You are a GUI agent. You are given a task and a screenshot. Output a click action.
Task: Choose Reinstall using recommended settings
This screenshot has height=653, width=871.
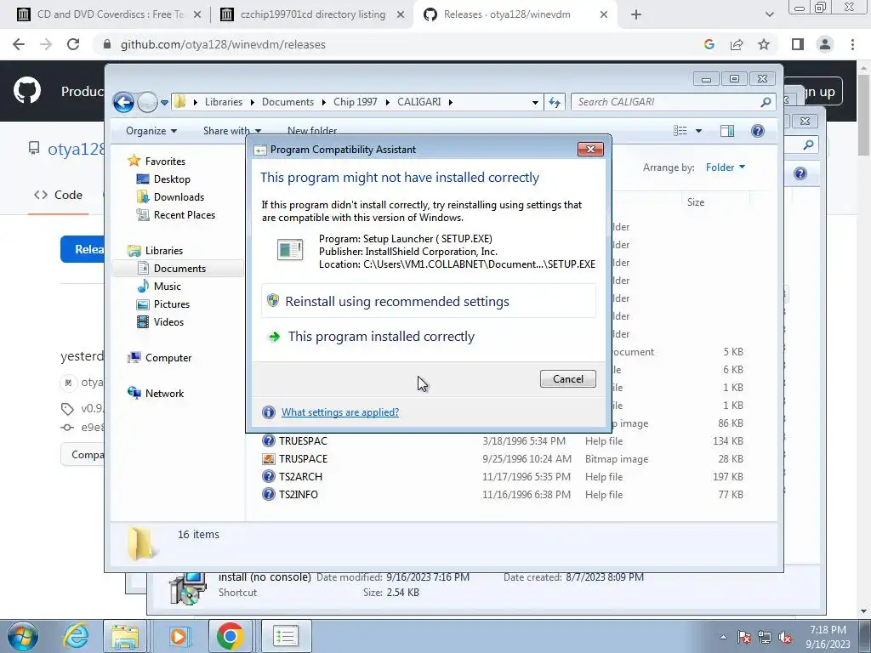click(x=429, y=302)
